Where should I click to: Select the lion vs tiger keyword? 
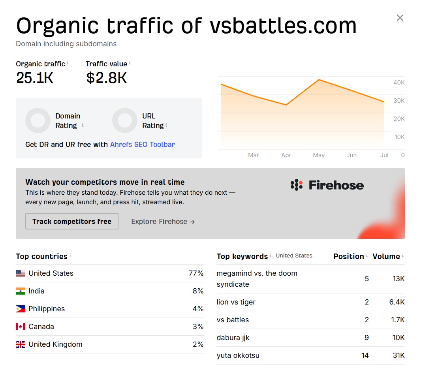[x=236, y=302]
